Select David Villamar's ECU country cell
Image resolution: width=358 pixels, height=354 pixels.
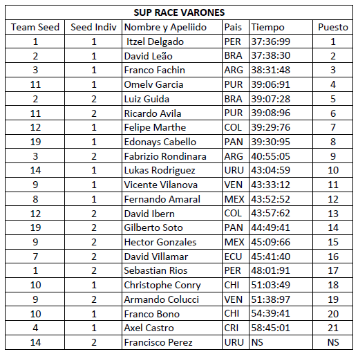pyautogui.click(x=236, y=257)
